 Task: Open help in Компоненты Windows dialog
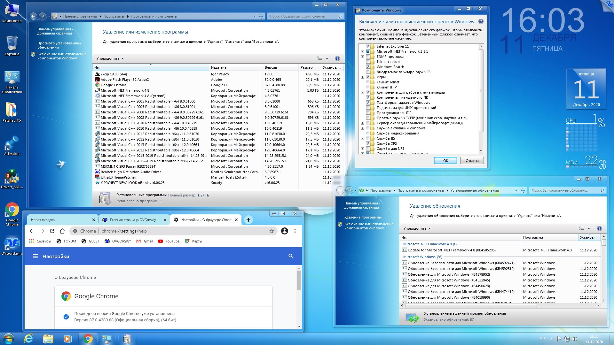(x=481, y=22)
